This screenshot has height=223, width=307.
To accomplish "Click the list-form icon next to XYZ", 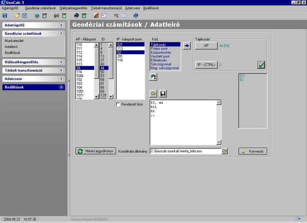I will coord(124,15).
